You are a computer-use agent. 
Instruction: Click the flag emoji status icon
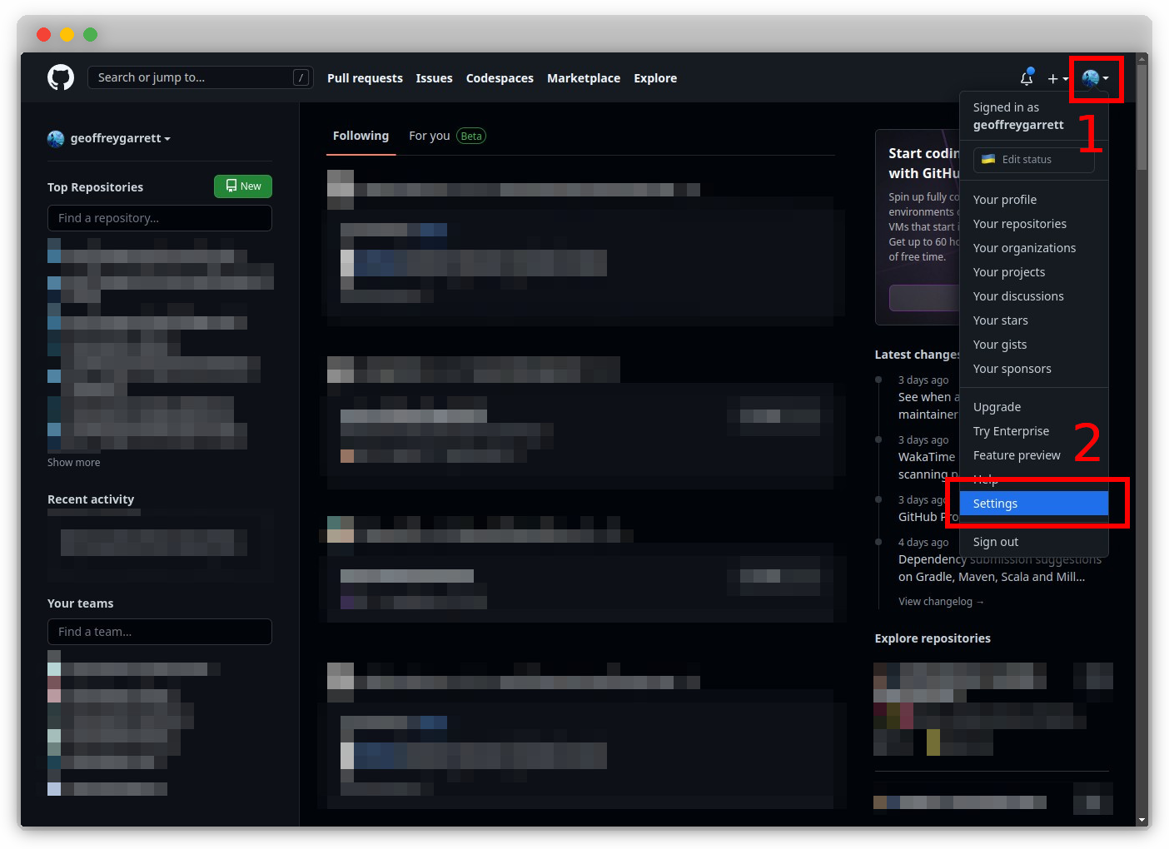click(x=988, y=159)
